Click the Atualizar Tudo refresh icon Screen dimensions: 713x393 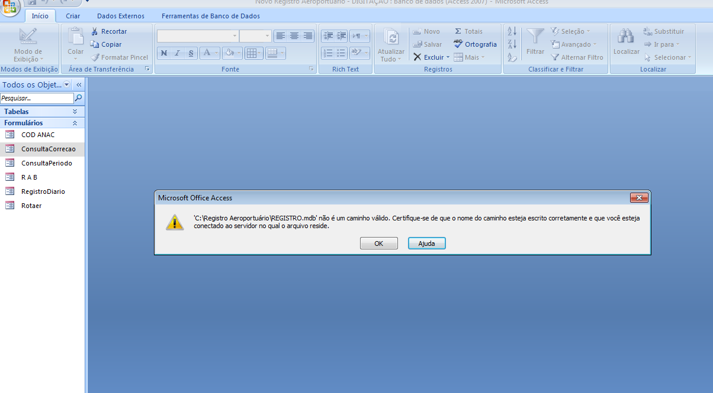391,37
